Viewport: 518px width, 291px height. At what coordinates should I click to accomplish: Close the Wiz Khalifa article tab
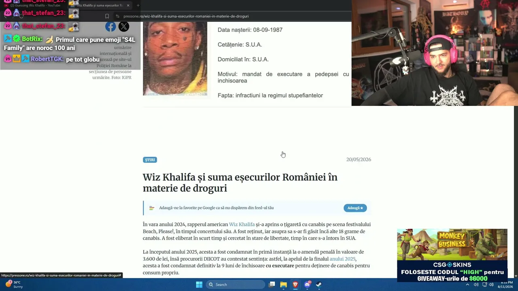[x=128, y=5]
